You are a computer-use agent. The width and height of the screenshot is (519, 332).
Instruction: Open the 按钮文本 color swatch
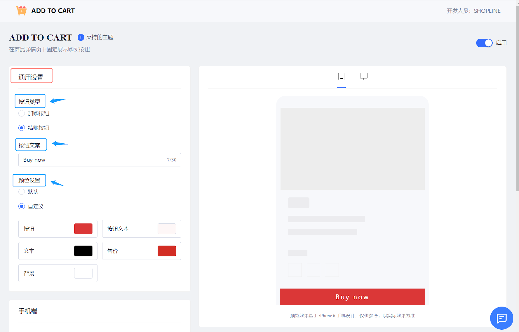click(x=167, y=229)
